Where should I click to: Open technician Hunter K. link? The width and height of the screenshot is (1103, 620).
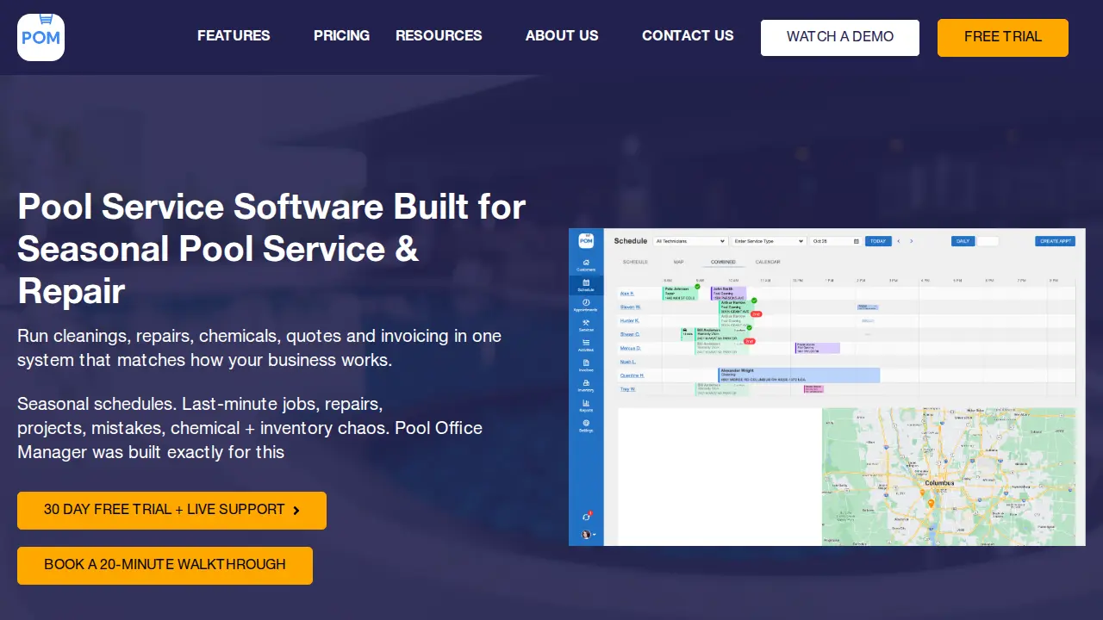[x=629, y=320]
